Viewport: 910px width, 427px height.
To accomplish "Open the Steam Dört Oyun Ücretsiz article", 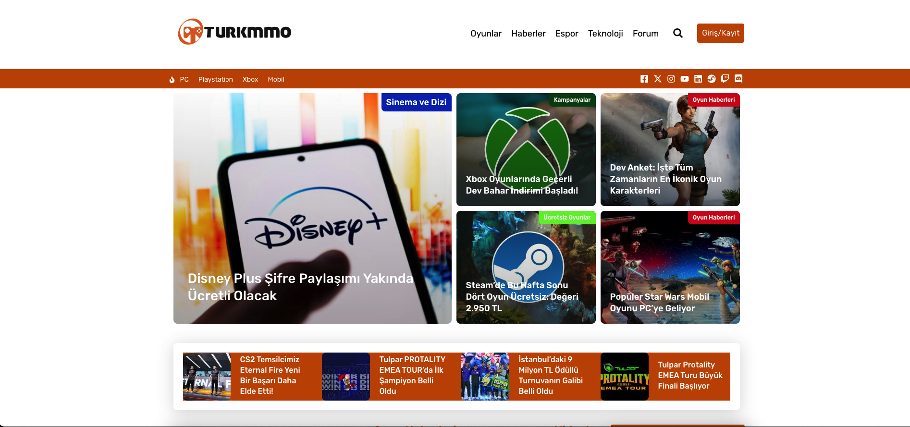I will (522, 297).
